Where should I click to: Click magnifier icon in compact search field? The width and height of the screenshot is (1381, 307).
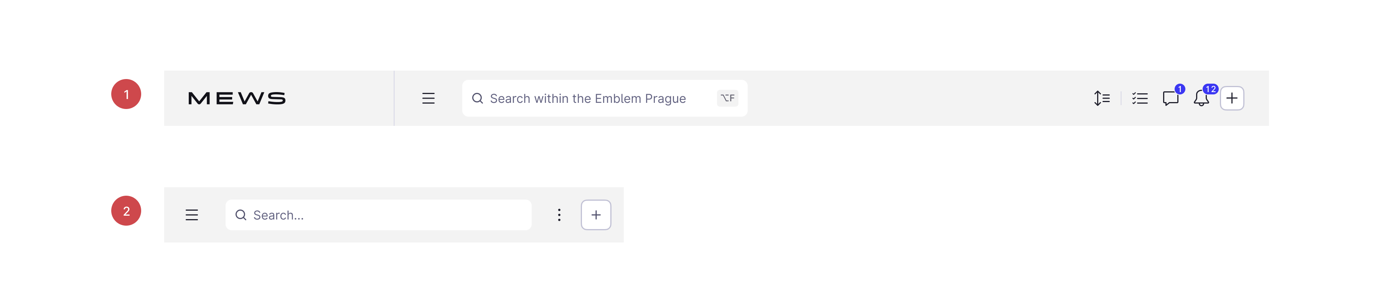[241, 215]
